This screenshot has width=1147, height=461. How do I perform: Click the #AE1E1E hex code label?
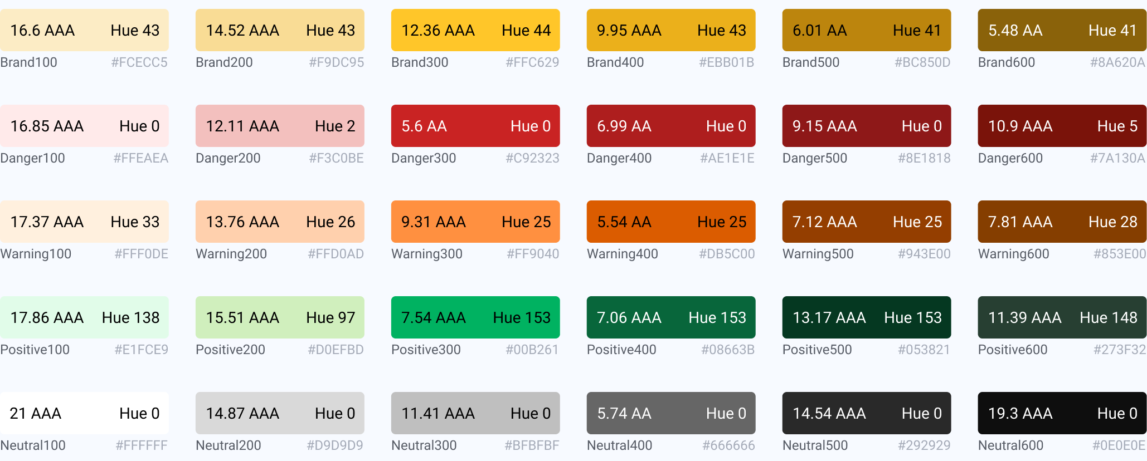727,158
